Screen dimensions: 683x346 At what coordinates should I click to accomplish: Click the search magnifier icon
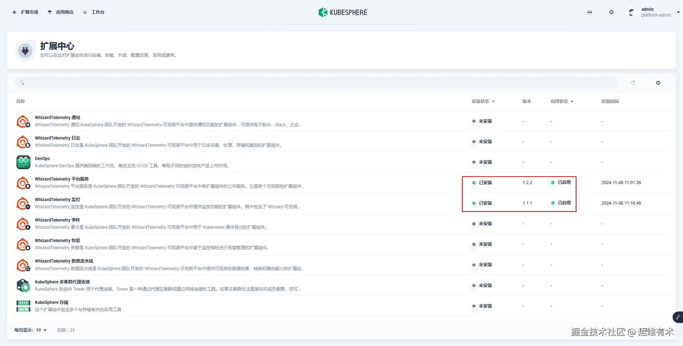pos(22,83)
